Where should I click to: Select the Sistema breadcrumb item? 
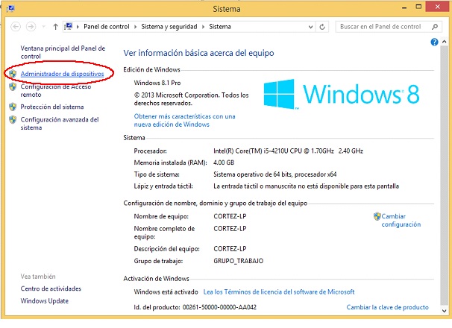[x=220, y=27]
